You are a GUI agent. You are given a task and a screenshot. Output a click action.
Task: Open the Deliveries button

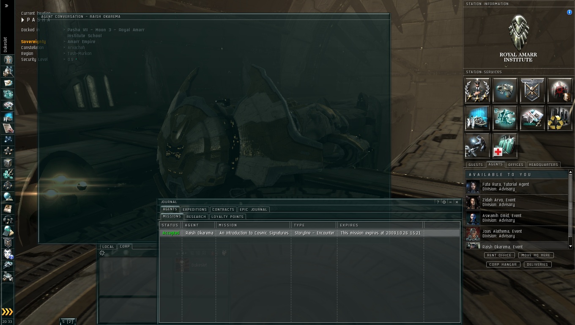coord(537,264)
